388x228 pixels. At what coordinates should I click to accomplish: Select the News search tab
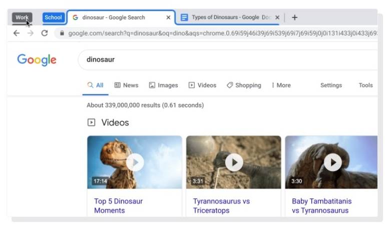[126, 85]
